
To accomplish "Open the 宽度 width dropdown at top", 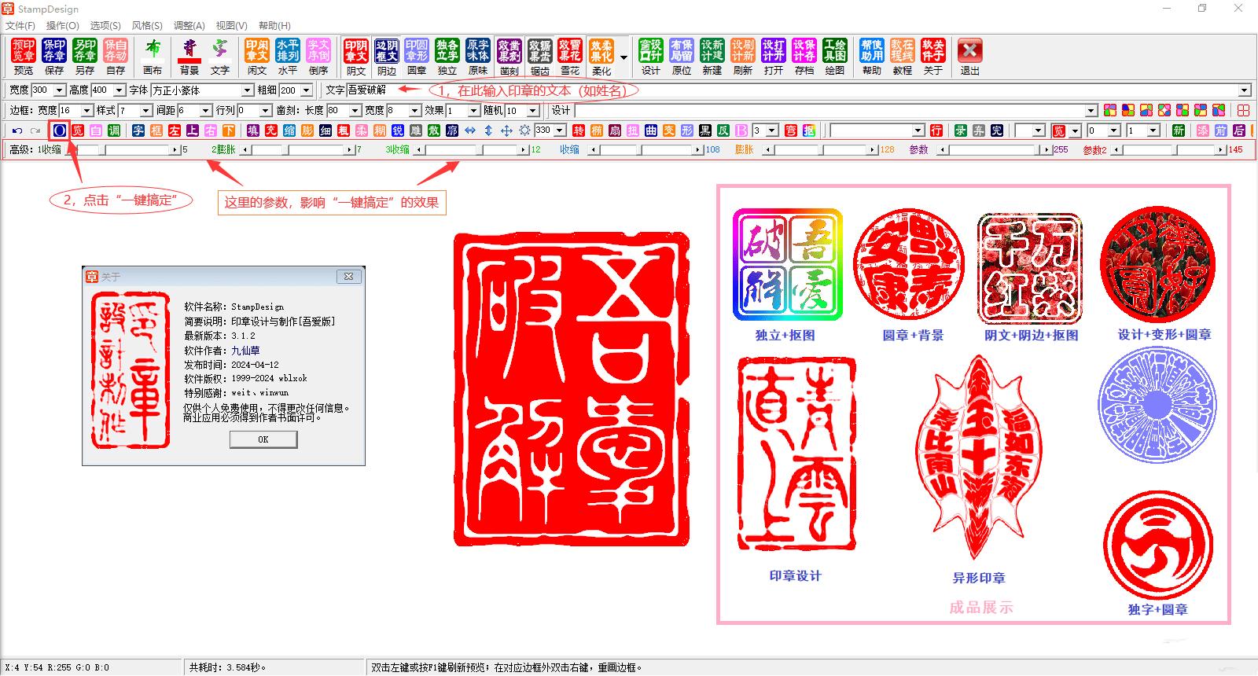I will coord(60,90).
